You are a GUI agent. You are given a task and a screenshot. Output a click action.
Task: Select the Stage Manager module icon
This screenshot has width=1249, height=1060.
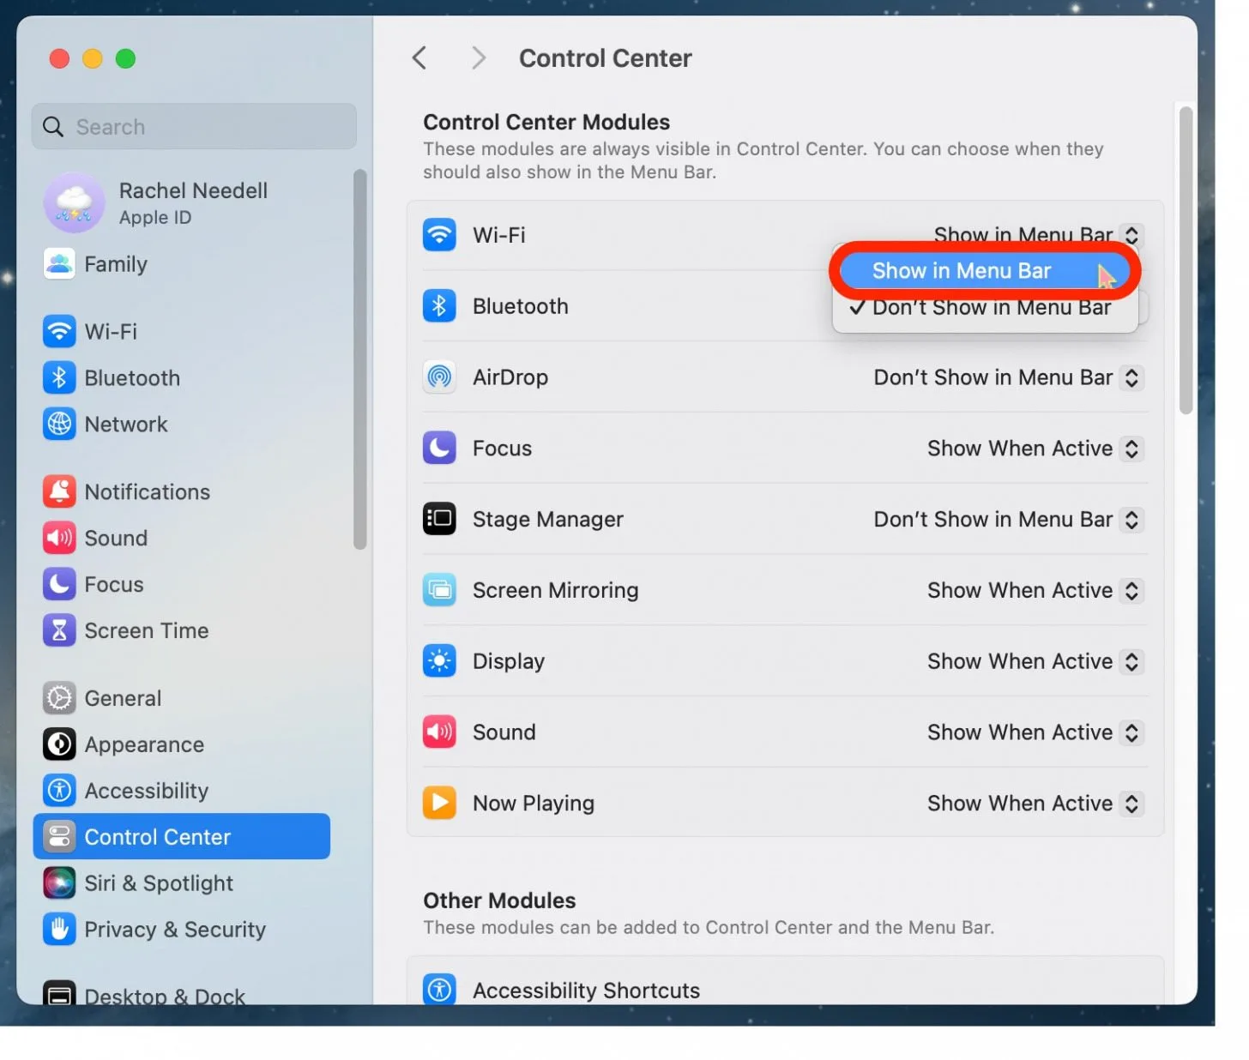pyautogui.click(x=439, y=519)
